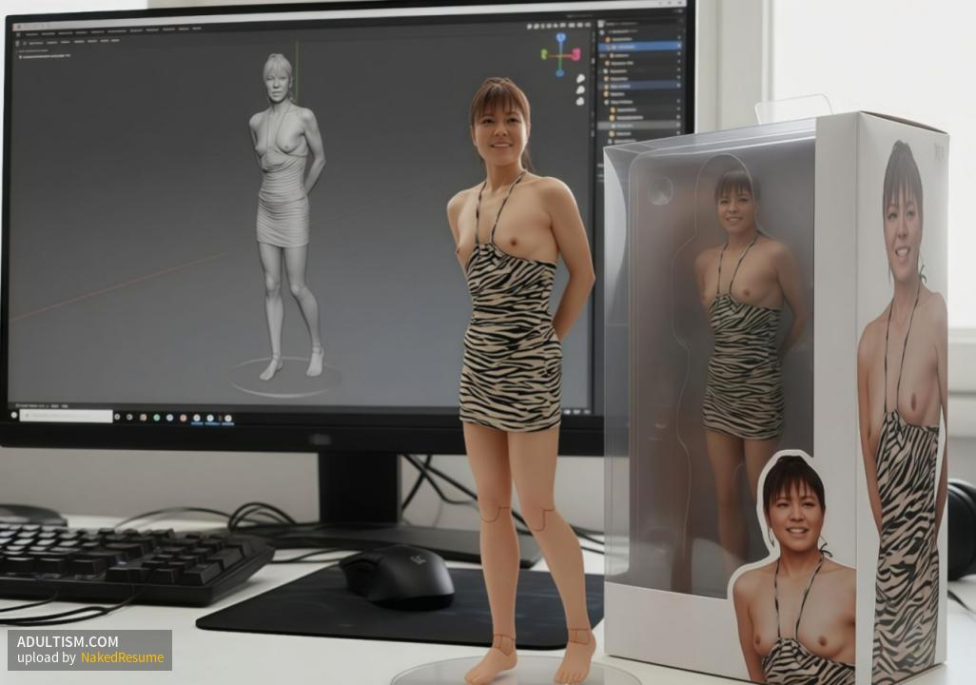The width and height of the screenshot is (976, 685).
Task: Click the blue Z axis on navigation gizmo
Action: pos(560,38)
